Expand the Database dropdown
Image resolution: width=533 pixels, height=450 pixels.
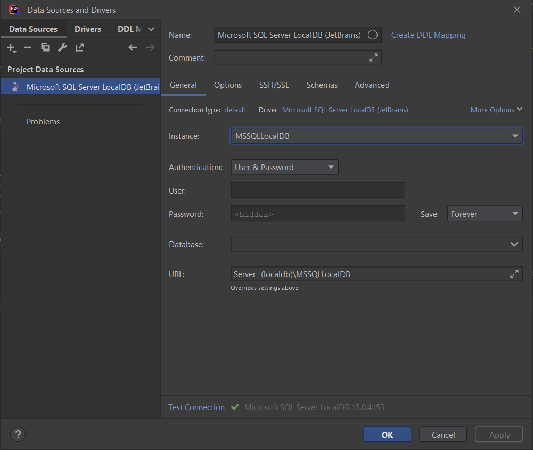(x=514, y=245)
